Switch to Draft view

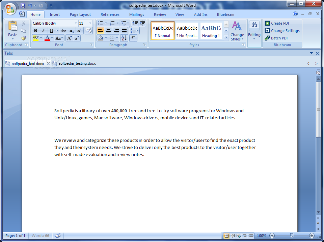[x=251, y=236]
